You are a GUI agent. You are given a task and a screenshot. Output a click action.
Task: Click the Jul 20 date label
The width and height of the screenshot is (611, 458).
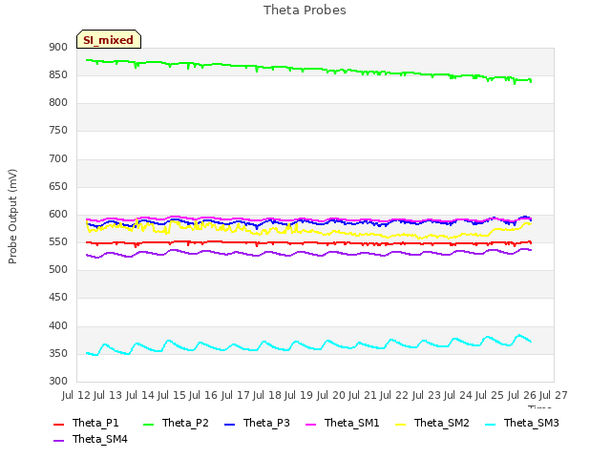[331, 395]
